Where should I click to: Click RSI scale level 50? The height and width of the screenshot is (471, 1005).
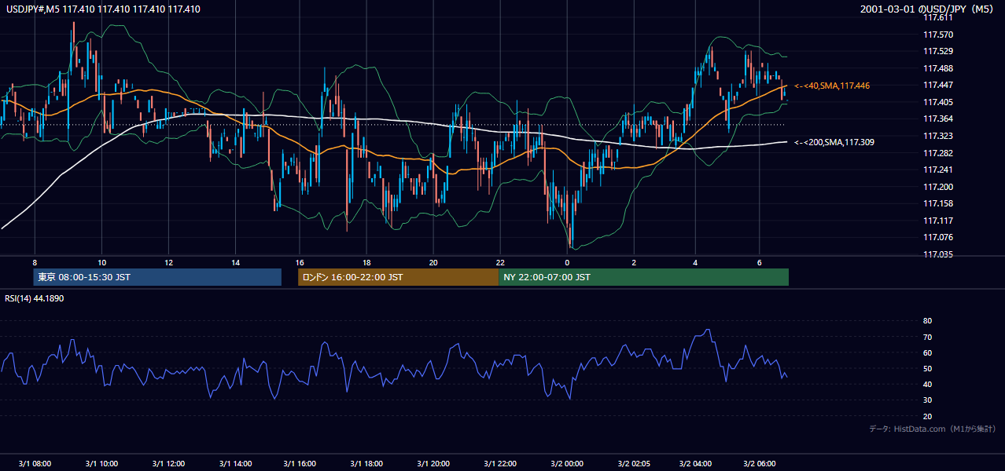point(927,368)
